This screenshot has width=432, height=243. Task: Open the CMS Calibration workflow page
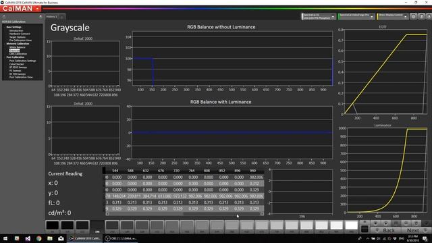(x=18, y=54)
